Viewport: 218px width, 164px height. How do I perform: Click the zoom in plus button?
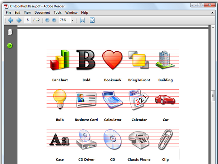[54, 20]
